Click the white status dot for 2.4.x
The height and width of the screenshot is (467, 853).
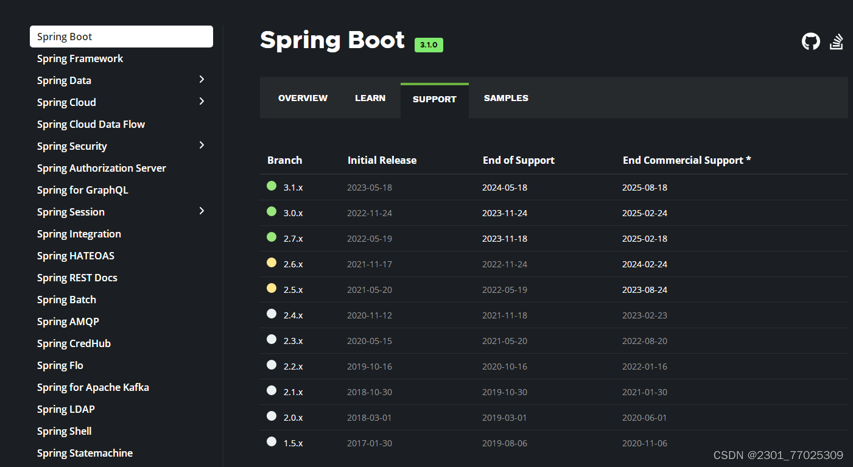(x=272, y=314)
